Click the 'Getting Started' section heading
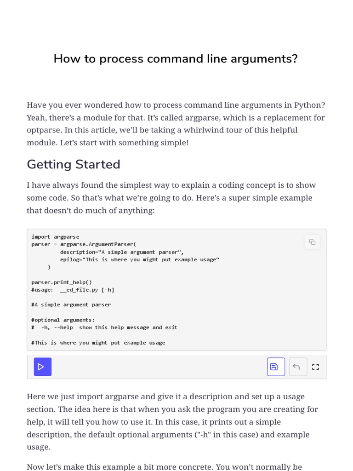353x471 pixels. pos(74,164)
